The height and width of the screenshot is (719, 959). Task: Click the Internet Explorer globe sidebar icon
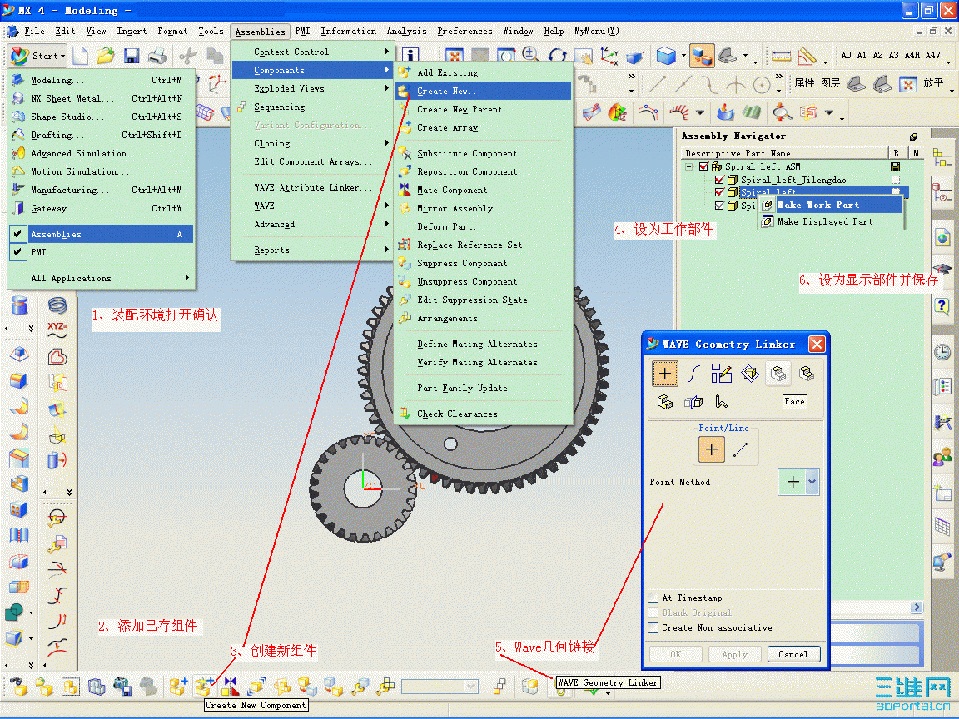[942, 237]
